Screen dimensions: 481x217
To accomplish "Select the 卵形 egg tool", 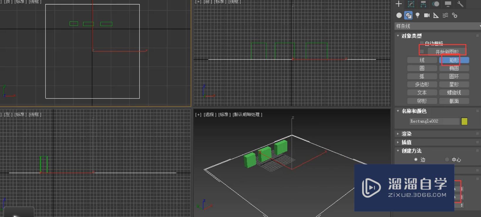I will 422,101.
